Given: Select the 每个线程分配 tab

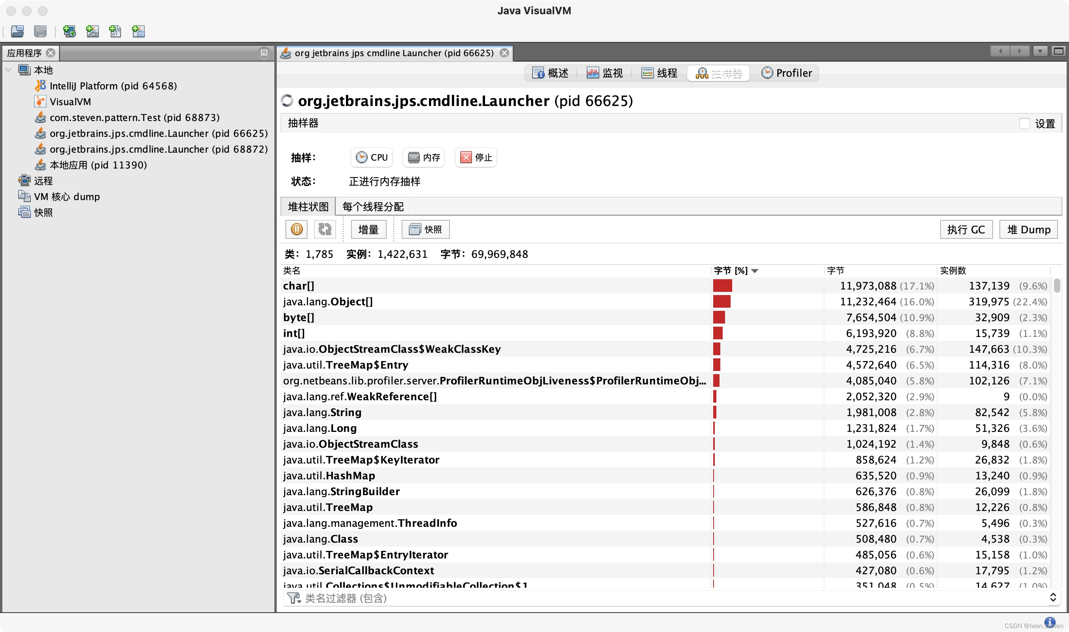Looking at the screenshot, I should coord(373,206).
